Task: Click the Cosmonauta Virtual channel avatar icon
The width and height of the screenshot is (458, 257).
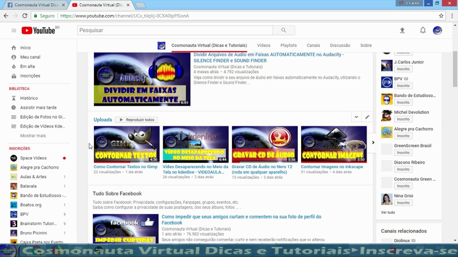Action: [161, 46]
